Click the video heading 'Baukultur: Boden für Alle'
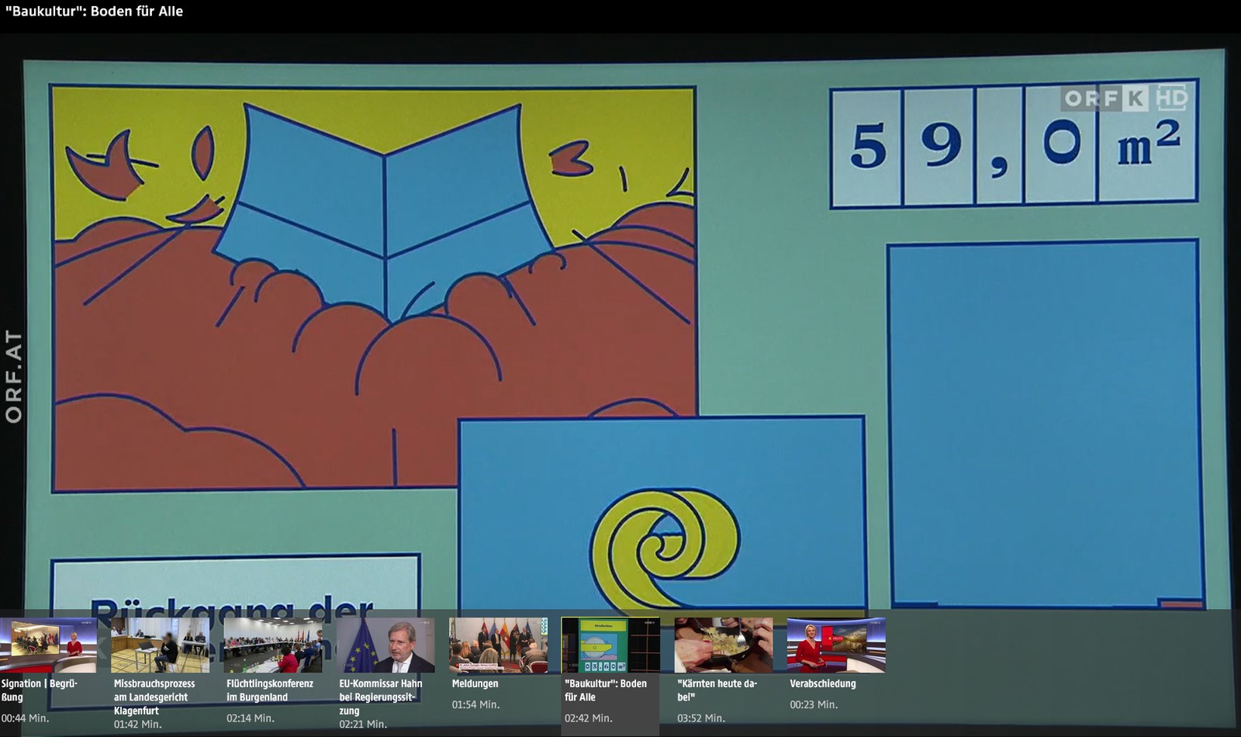1241x737 pixels. point(94,12)
